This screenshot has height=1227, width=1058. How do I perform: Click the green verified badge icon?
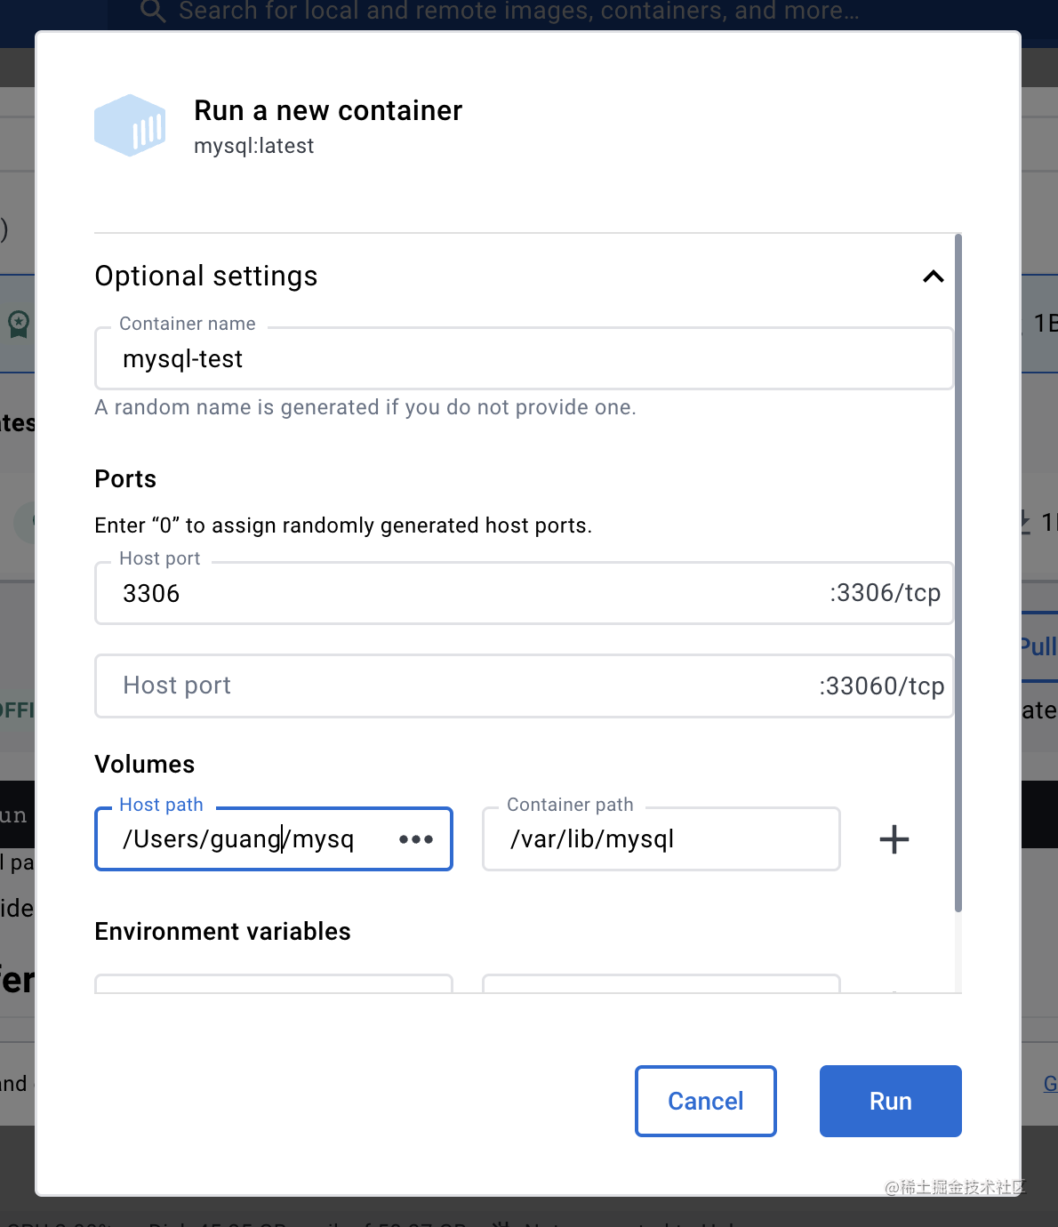pos(19,324)
